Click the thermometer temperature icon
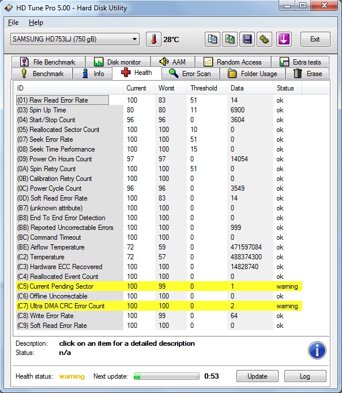 [153, 39]
